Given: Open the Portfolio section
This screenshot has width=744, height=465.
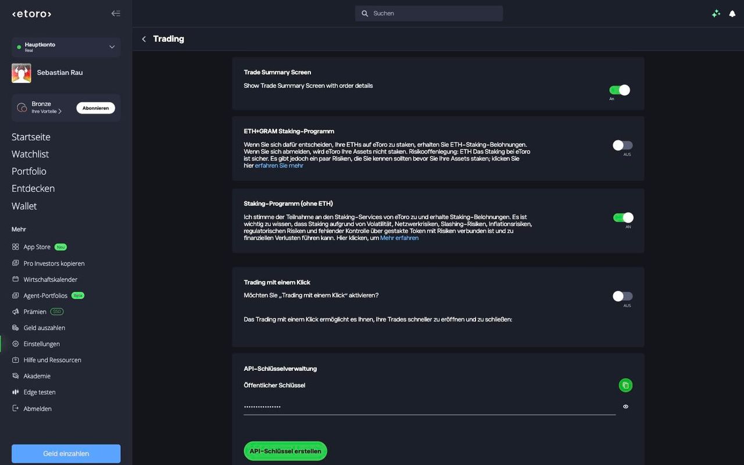Looking at the screenshot, I should pos(29,171).
